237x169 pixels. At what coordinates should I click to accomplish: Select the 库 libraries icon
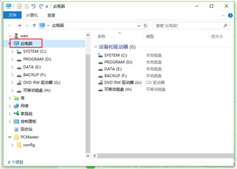click(16, 98)
